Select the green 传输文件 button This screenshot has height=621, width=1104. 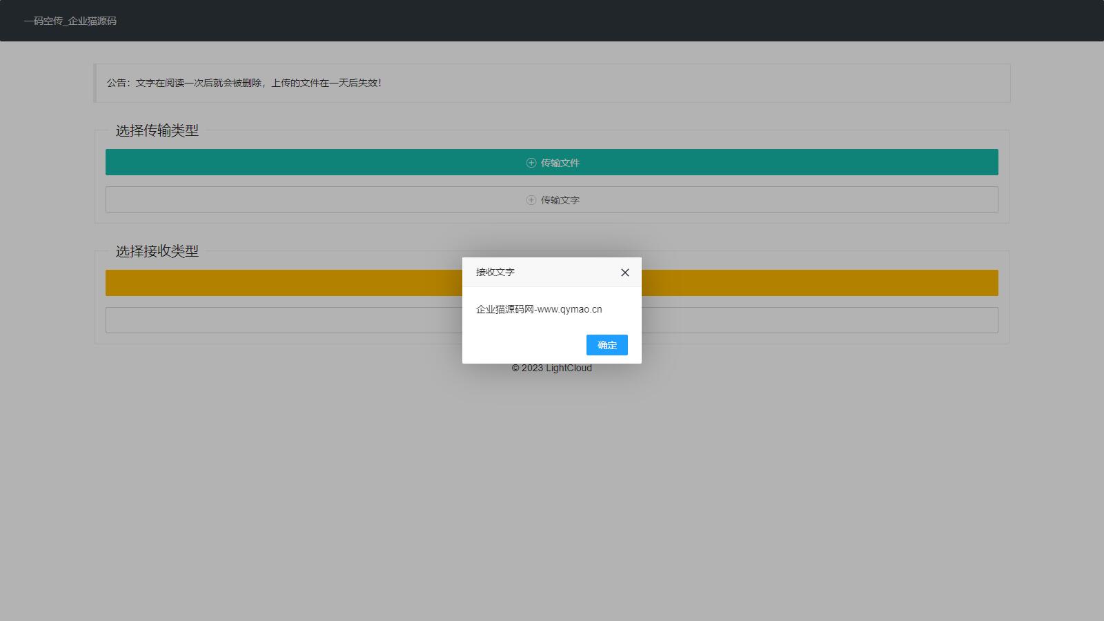pos(759,162)
